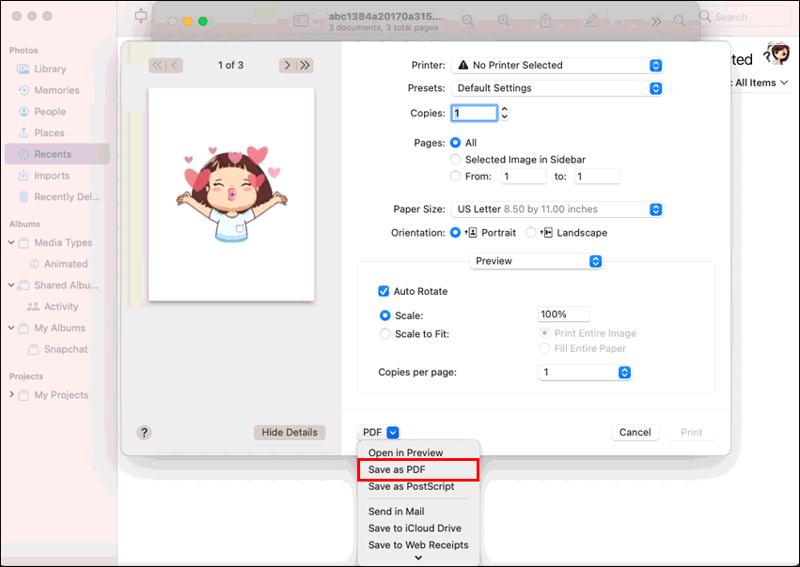Viewport: 800px width, 567px height.
Task: Jump to last page double-arrow
Action: coord(306,65)
